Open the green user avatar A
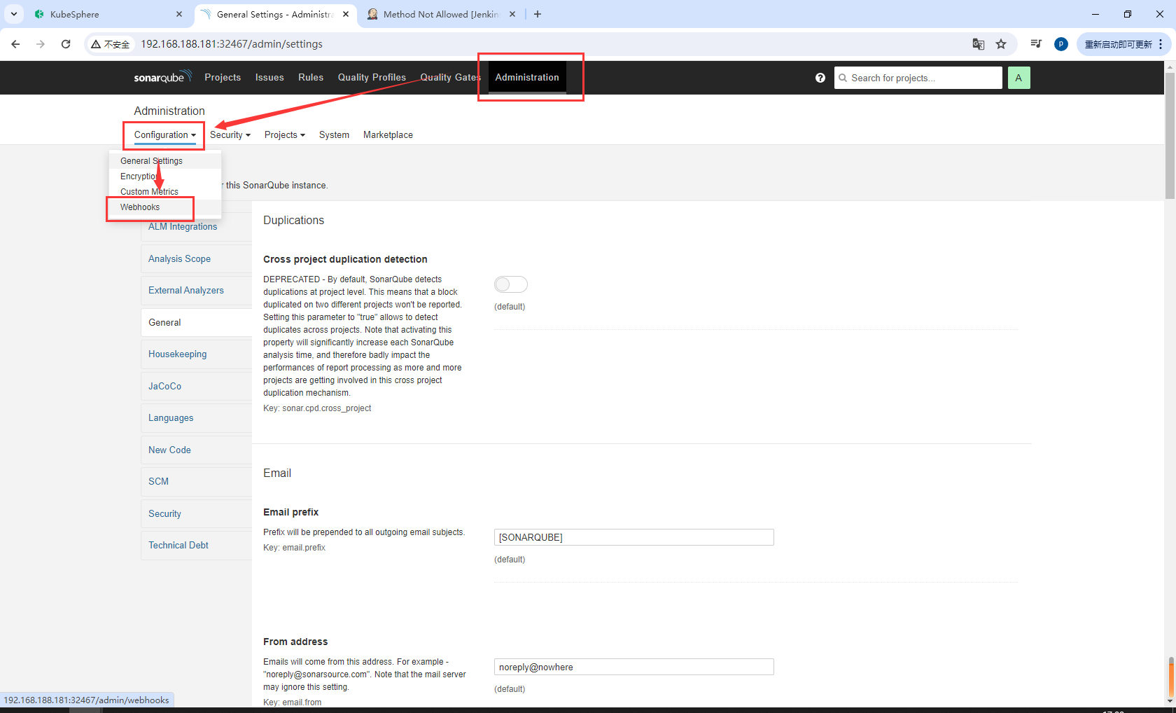The image size is (1176, 713). [x=1018, y=78]
